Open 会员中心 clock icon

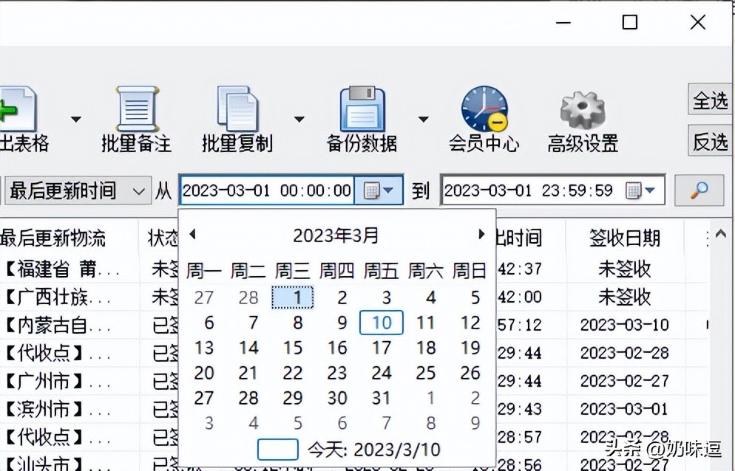(x=484, y=109)
